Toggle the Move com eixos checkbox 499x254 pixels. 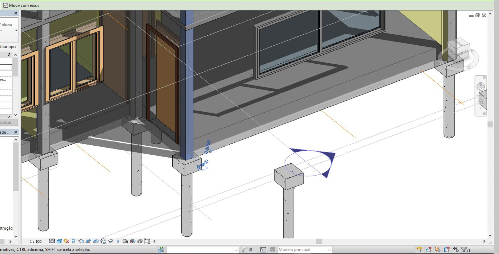[5, 5]
